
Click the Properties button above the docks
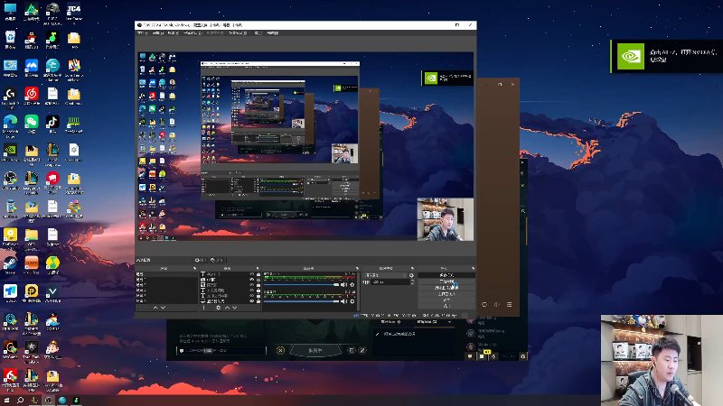(201, 260)
